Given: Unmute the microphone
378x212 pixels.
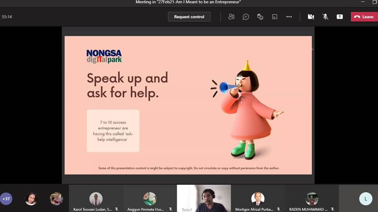Looking at the screenshot, I should point(325,17).
